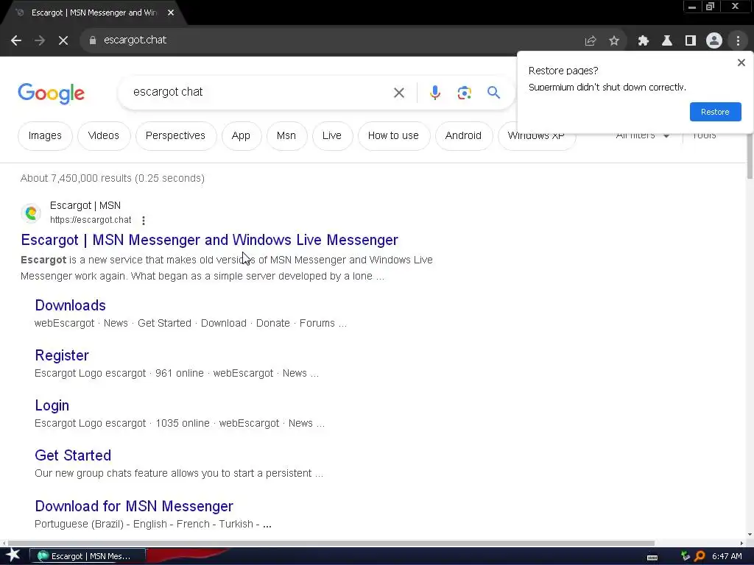Open the Register sitelink
Screen dimensions: 754x565
62,355
